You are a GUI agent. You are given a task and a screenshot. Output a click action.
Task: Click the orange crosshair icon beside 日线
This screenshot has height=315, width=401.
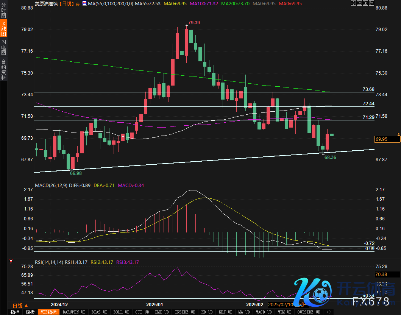coord(78,3)
